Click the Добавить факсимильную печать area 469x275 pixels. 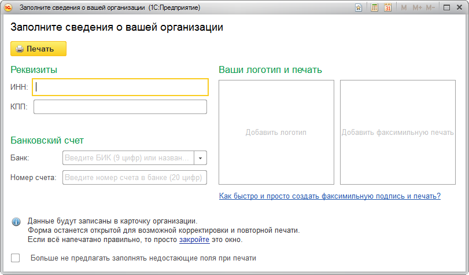point(398,132)
